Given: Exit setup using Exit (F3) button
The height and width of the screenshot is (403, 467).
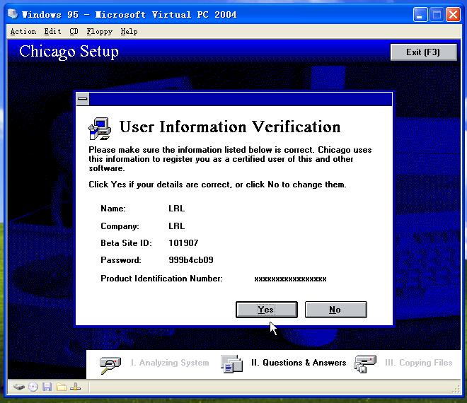Looking at the screenshot, I should (x=423, y=52).
